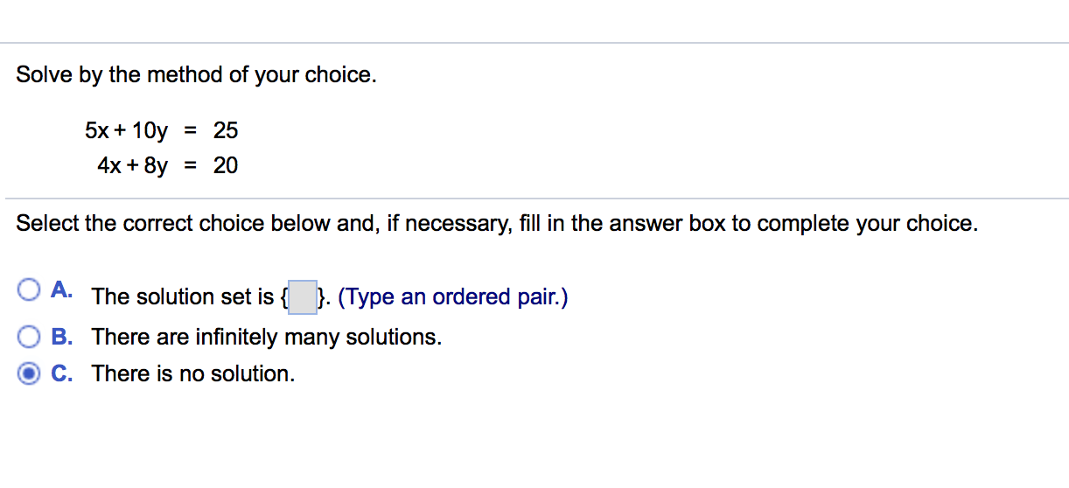
Task: Click the "(Type an ordered pair.)" hint
Action: pos(453,297)
